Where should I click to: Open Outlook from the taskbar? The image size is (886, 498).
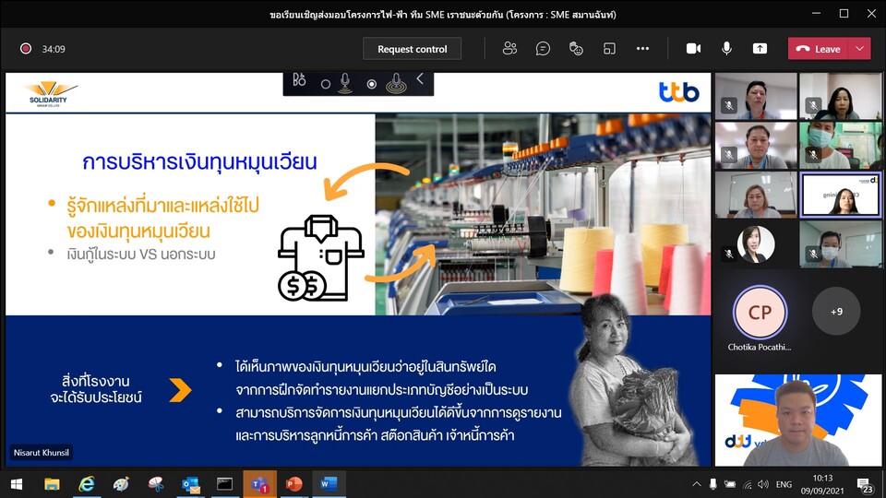191,484
